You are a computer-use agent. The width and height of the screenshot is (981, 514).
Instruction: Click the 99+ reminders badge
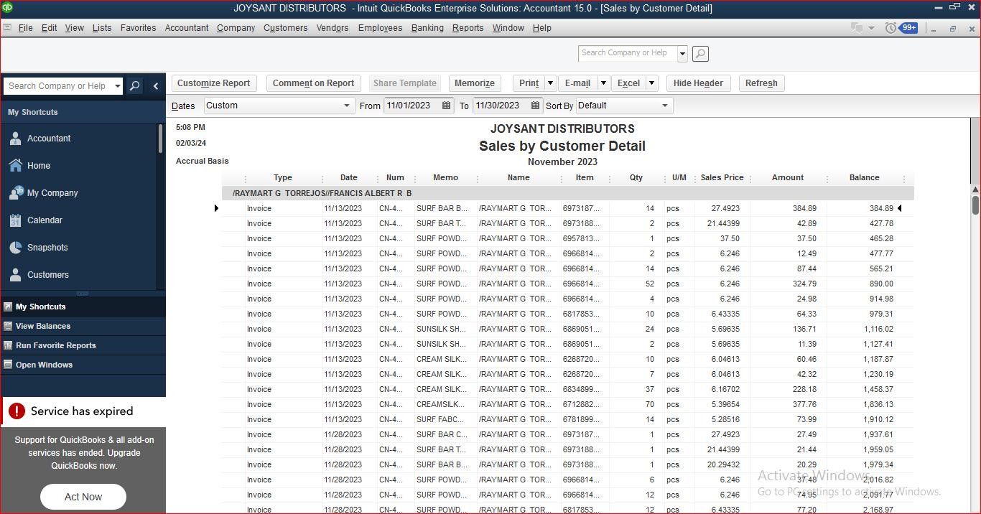(908, 27)
